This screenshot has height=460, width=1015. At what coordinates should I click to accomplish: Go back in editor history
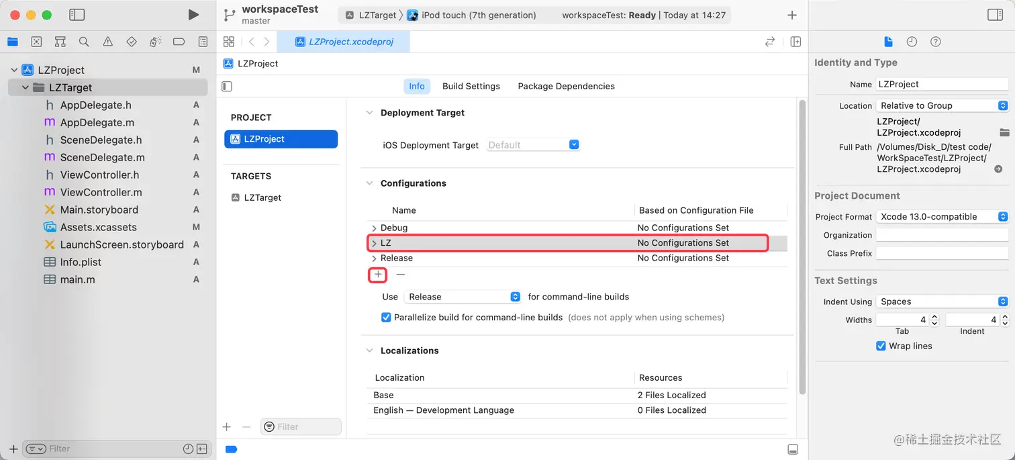click(x=251, y=42)
